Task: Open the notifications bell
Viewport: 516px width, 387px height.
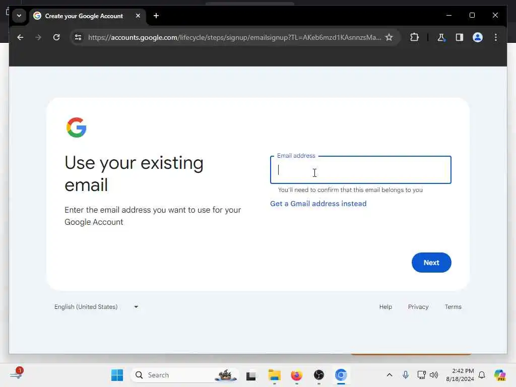Action: point(481,375)
